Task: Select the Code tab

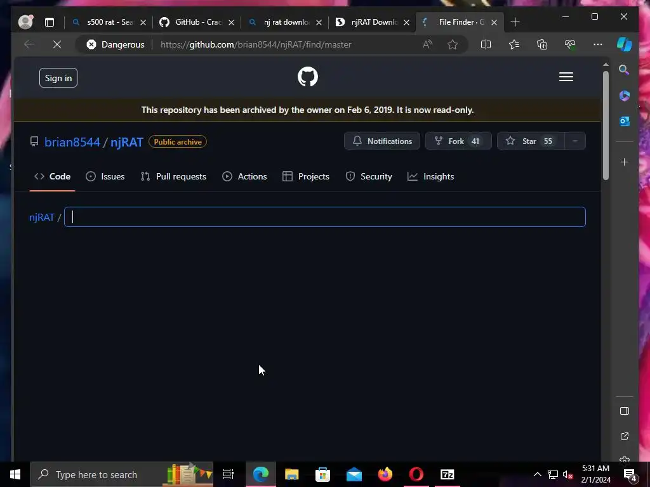Action: coord(52,176)
